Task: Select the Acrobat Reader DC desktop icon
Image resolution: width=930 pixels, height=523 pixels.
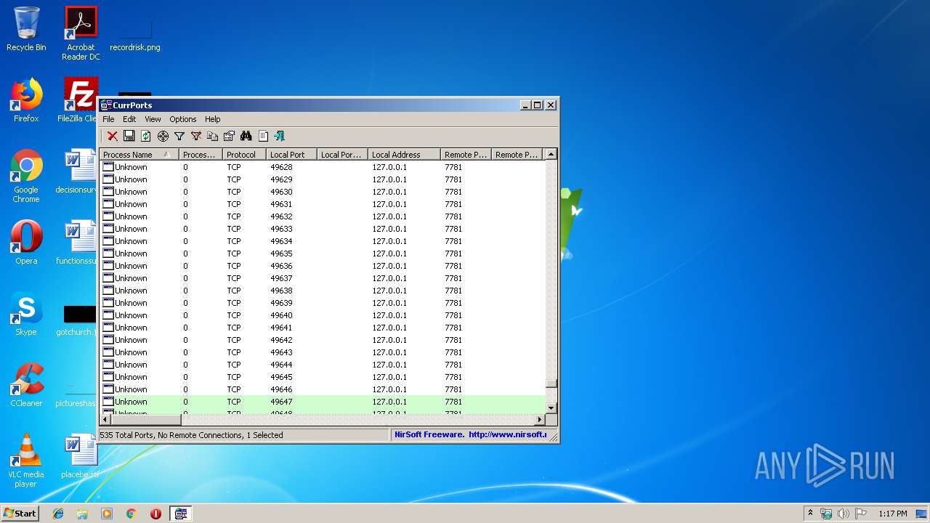Action: point(81,33)
